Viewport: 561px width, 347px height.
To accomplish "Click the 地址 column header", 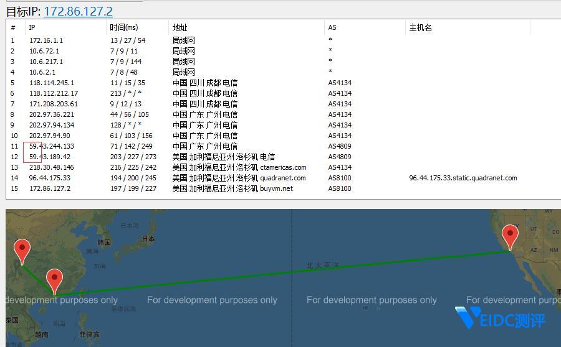I will (180, 27).
